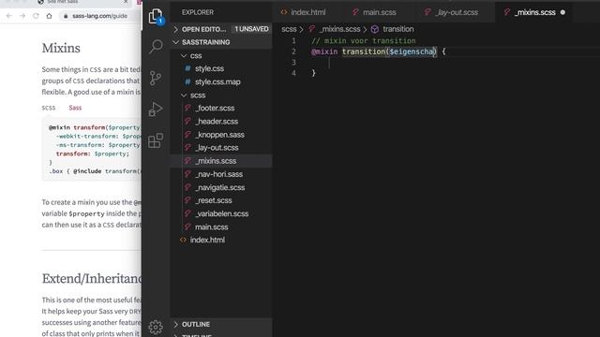The height and width of the screenshot is (337, 600).
Task: Open the Source Control view
Action: pos(156,78)
